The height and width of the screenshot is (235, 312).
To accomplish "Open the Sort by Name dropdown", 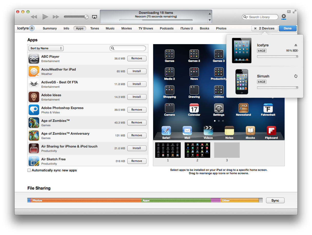I will [46, 48].
